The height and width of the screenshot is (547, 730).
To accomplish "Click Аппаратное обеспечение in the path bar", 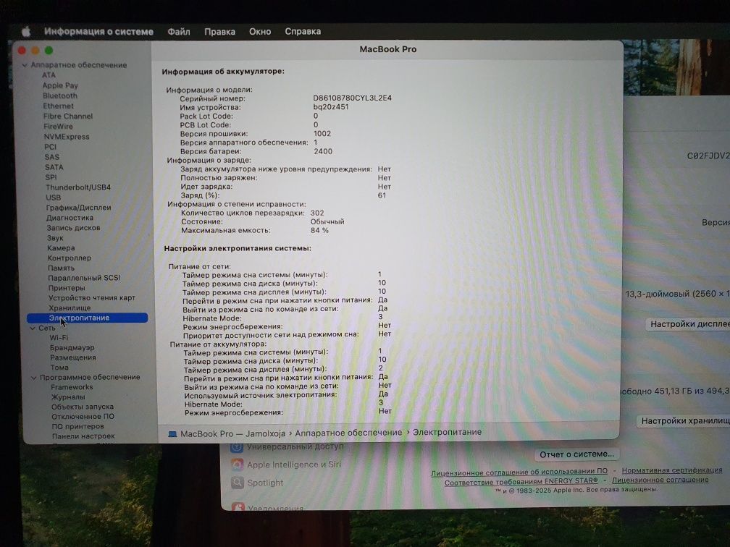I will 348,433.
